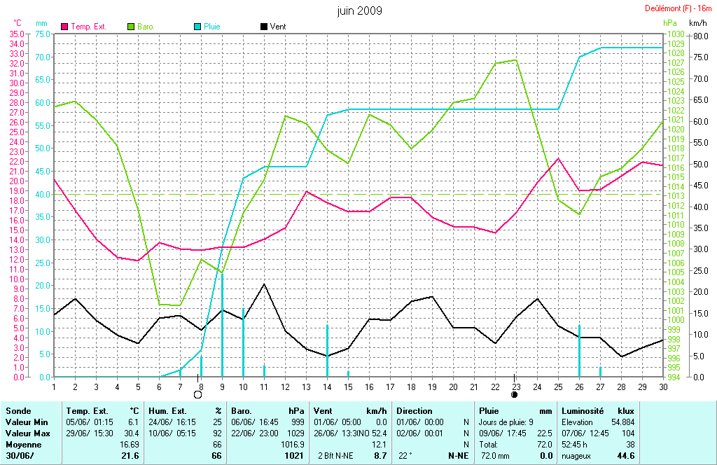
Task: Click the black Vent legend swatch
Action: pos(263,27)
